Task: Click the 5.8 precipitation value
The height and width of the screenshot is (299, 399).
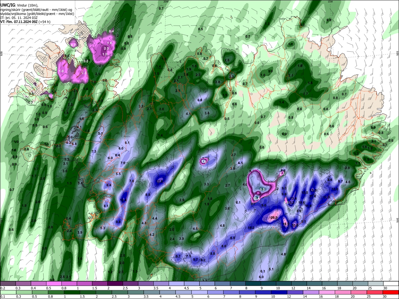Action: [x=74, y=144]
